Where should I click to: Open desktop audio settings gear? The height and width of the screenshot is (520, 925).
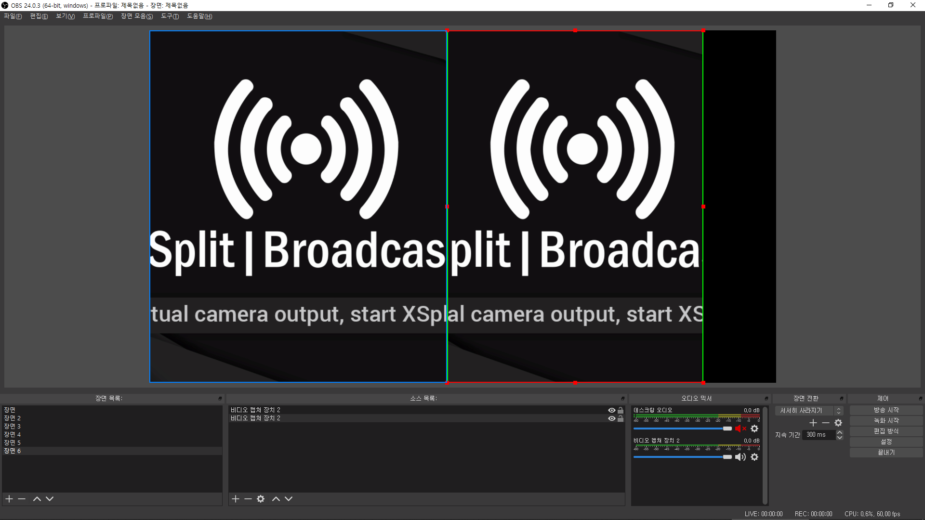754,429
